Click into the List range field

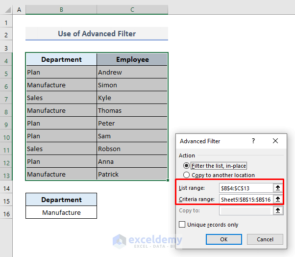246,188
